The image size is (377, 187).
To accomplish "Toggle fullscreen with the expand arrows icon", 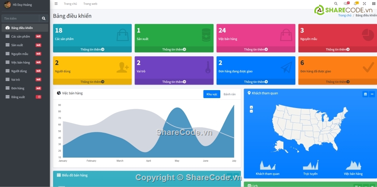I will [x=365, y=4].
